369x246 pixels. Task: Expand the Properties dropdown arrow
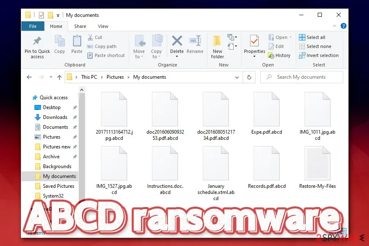pos(254,57)
